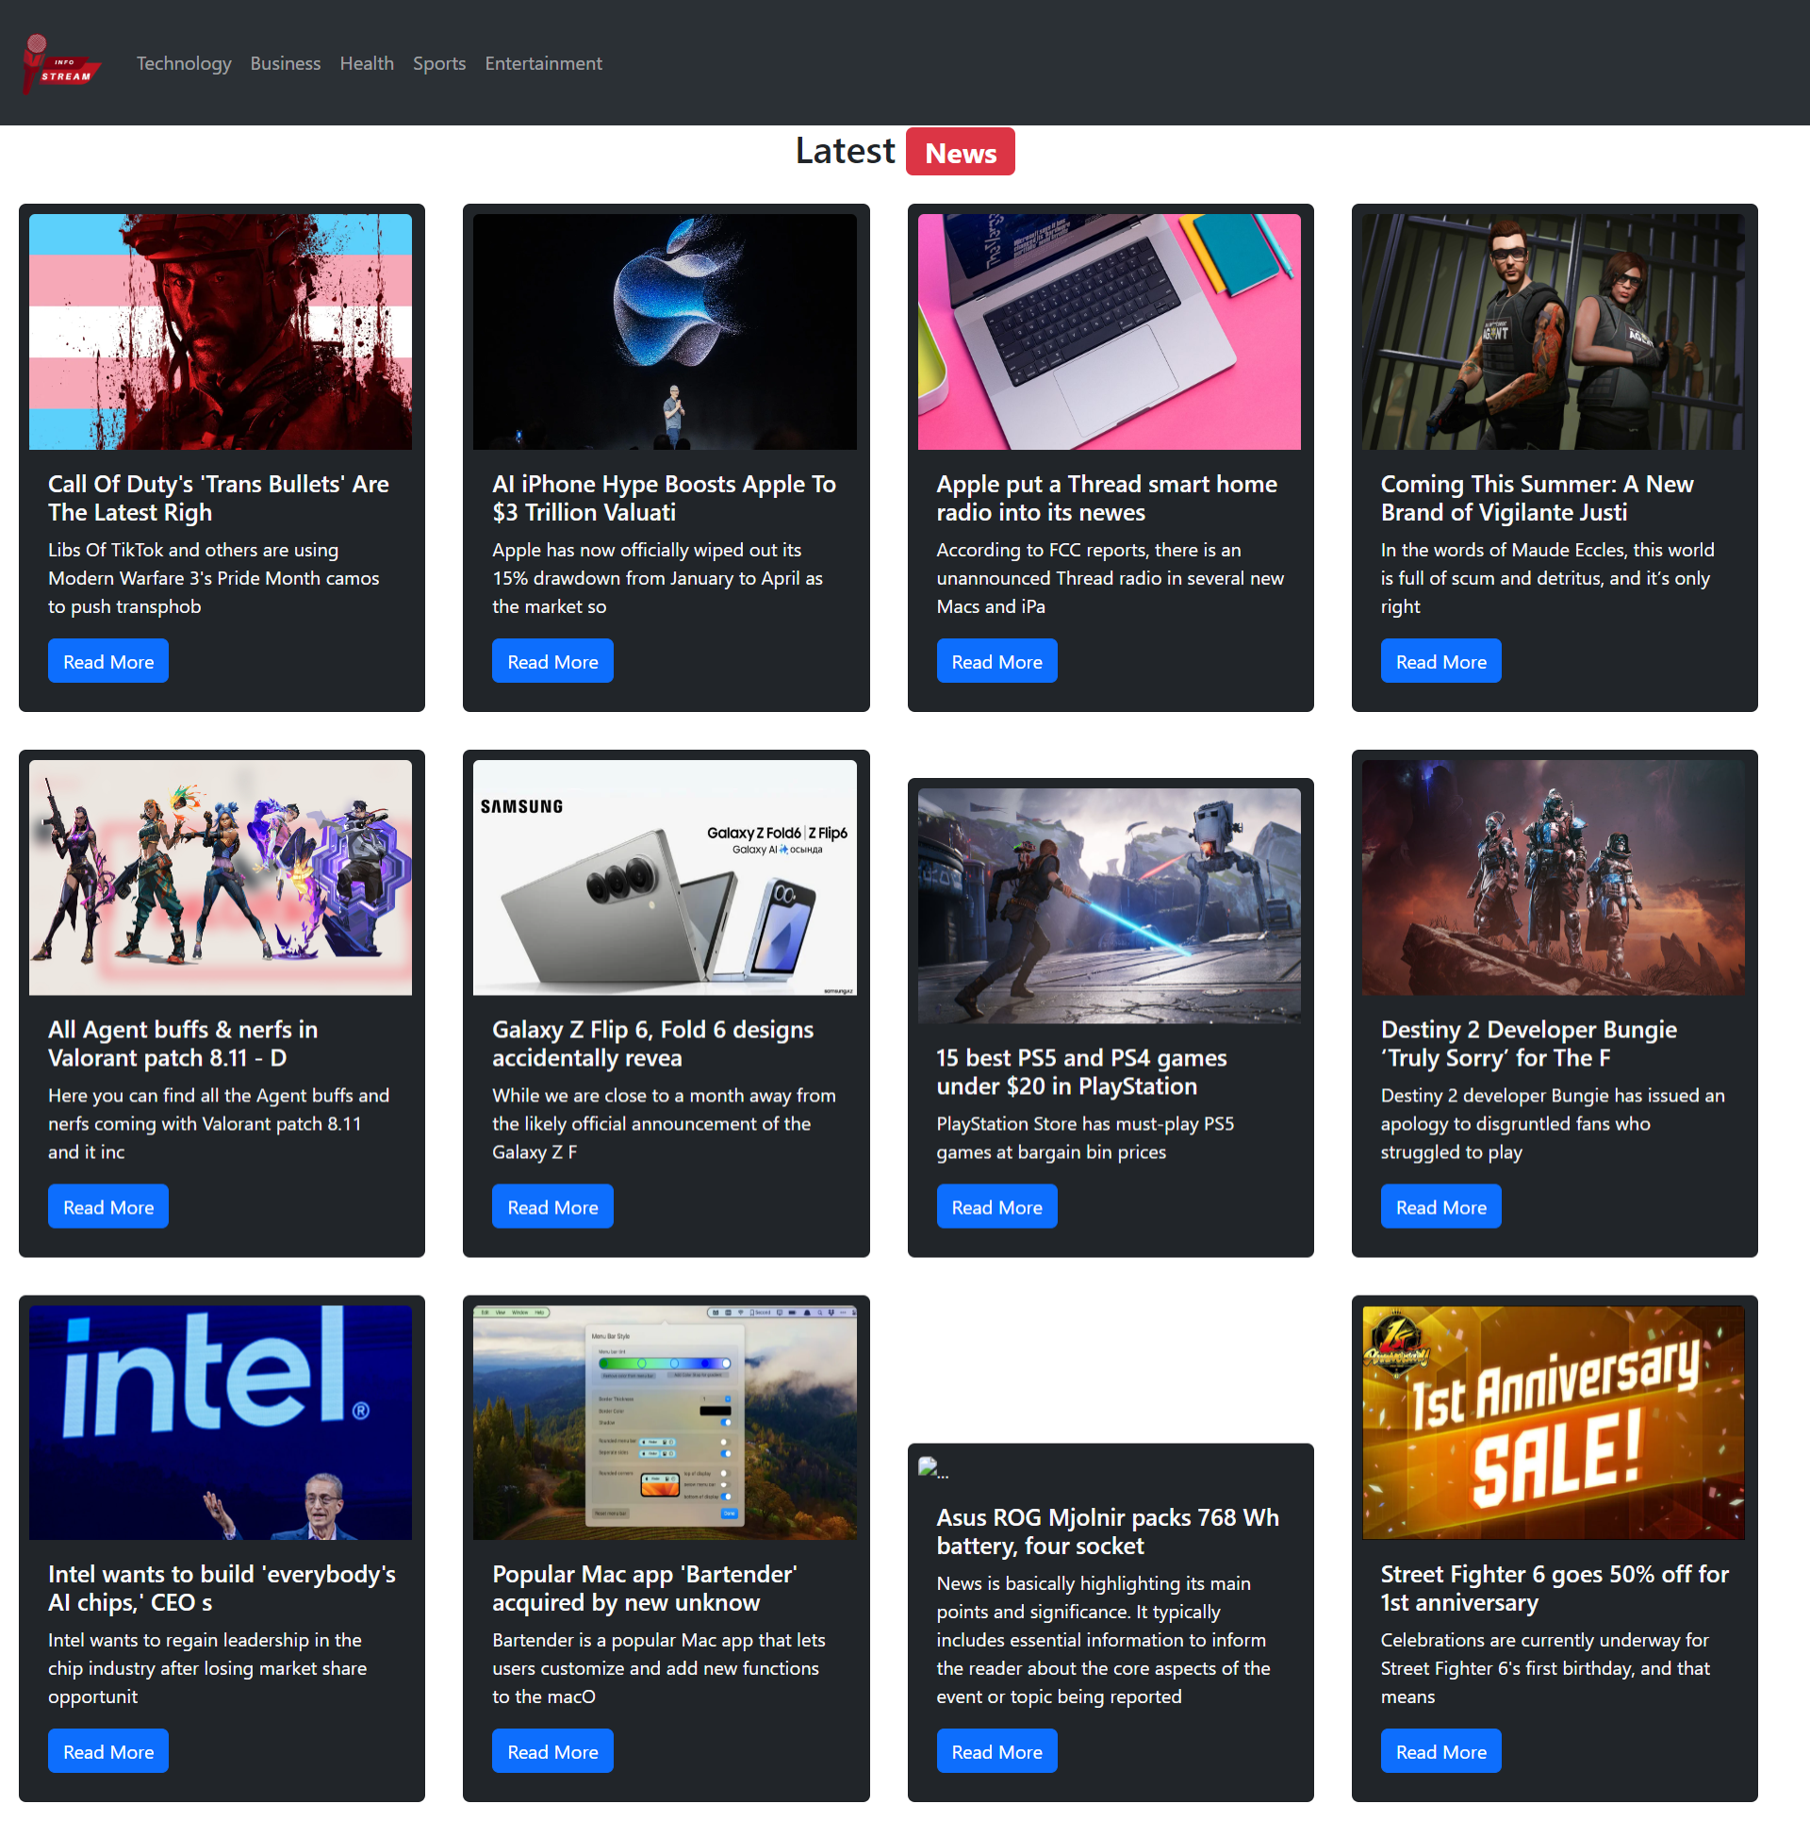1810x1837 pixels.
Task: Open the Samsung Galaxy Z Fold6 thumbnail
Action: coord(665,878)
